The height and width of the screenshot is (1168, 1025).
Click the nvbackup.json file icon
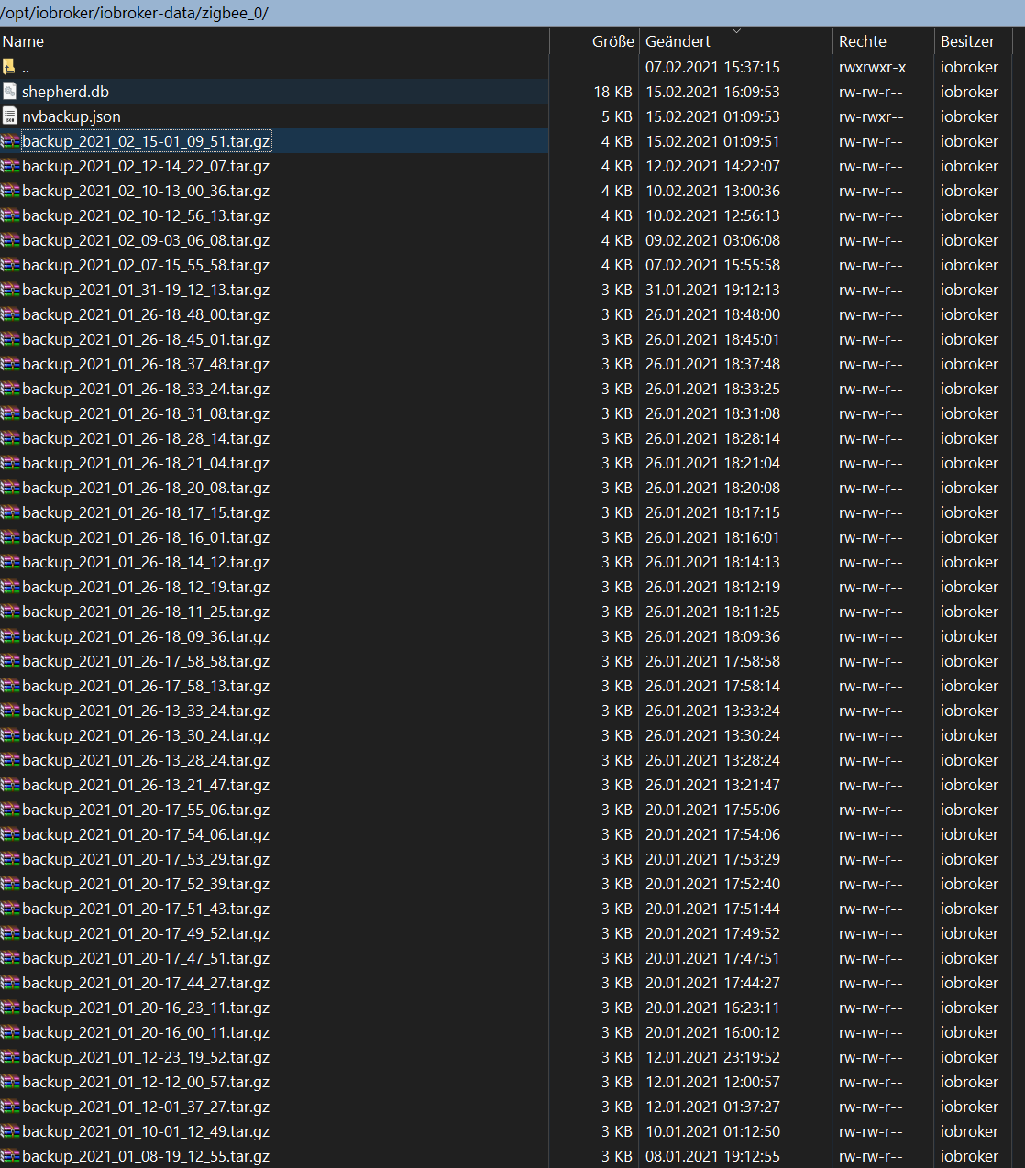(9, 116)
